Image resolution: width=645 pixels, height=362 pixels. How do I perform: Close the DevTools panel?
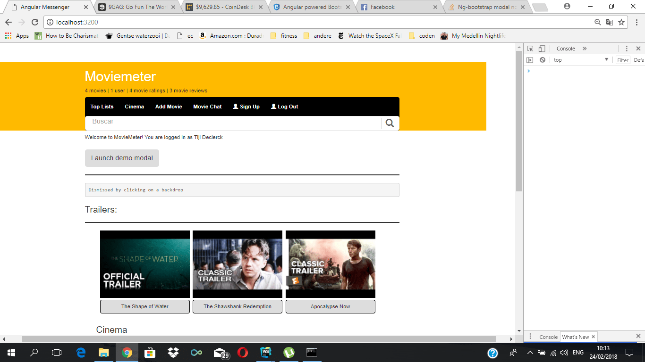click(x=638, y=49)
